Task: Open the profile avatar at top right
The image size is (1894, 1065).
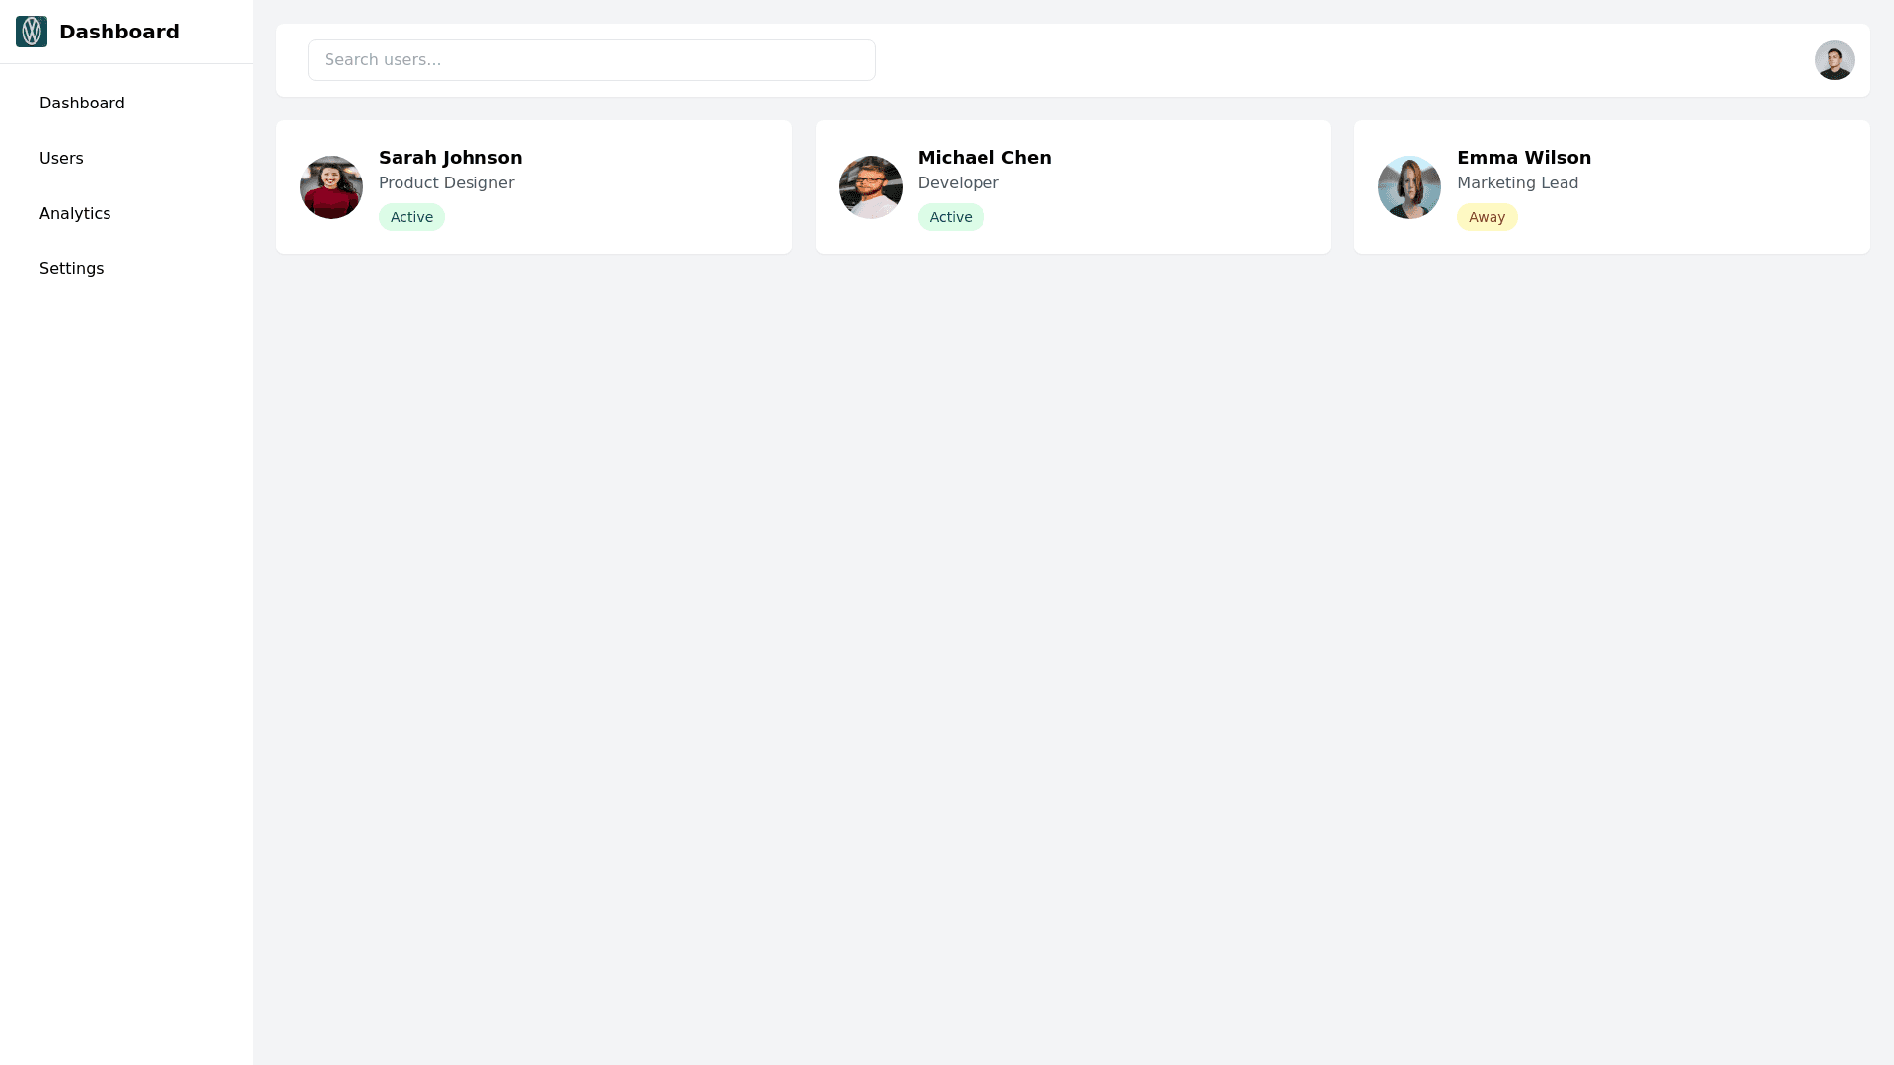Action: point(1834,60)
